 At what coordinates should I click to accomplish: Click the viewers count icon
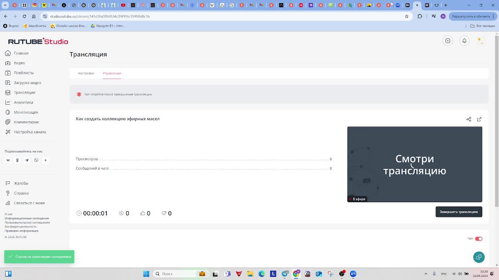[x=121, y=213]
